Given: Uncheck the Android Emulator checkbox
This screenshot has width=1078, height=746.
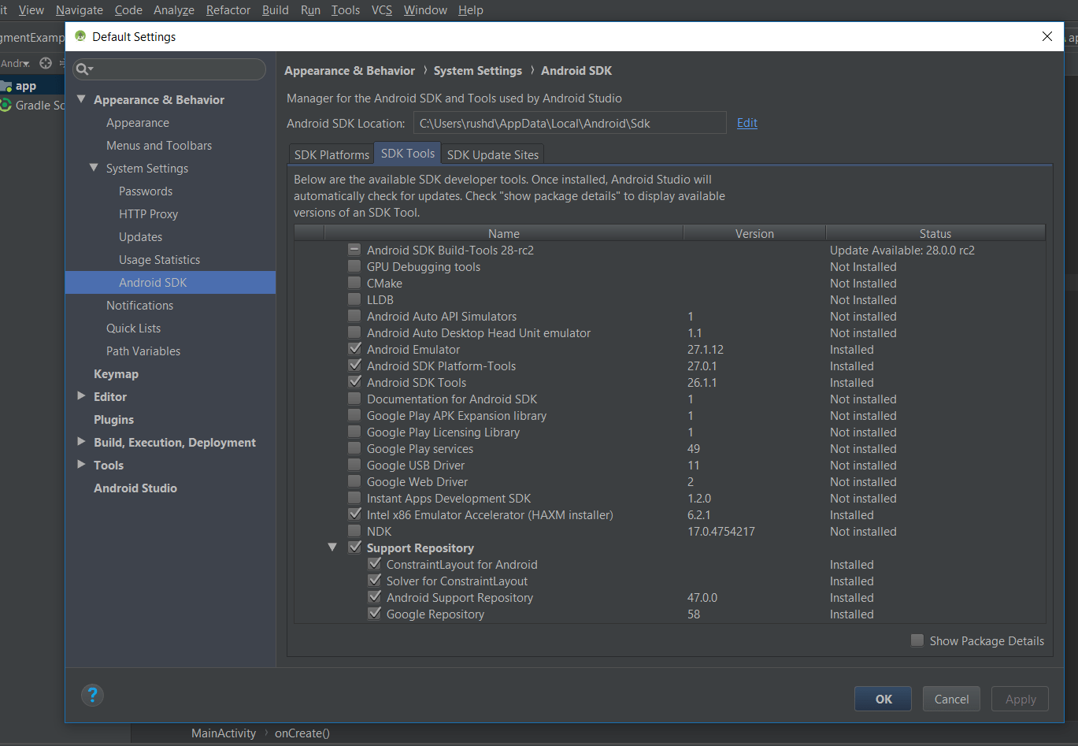Looking at the screenshot, I should (x=354, y=348).
